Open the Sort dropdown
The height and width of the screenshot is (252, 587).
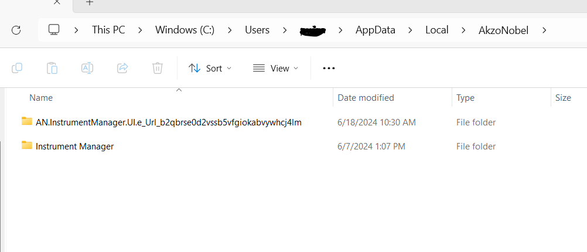tap(210, 68)
